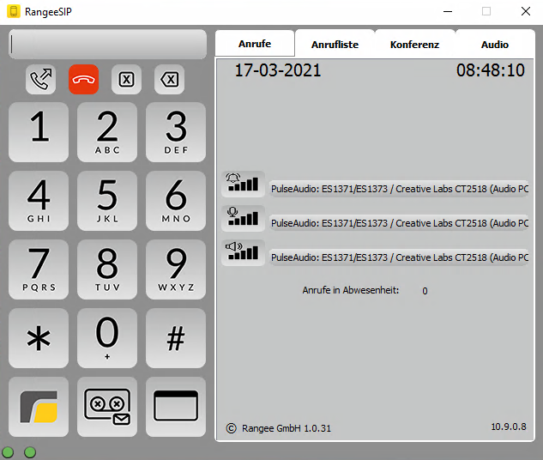Screen dimensions: 543x460
Task: Open the microphone PulseAudio device dropdown
Action: [x=399, y=223]
